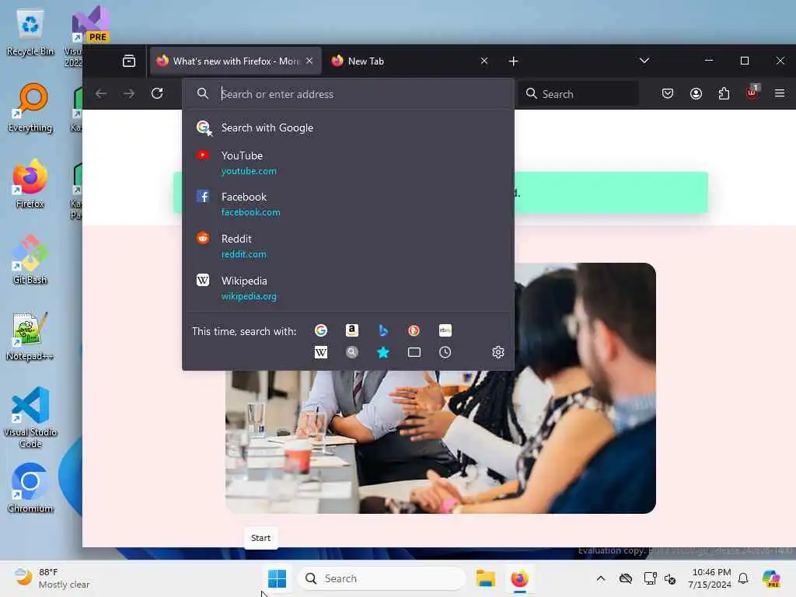Open Git Bash desktop shortcut

[30, 260]
